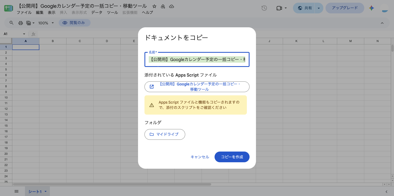The width and height of the screenshot is (394, 196).
Task: Click the コピーを作成 button
Action: click(232, 157)
